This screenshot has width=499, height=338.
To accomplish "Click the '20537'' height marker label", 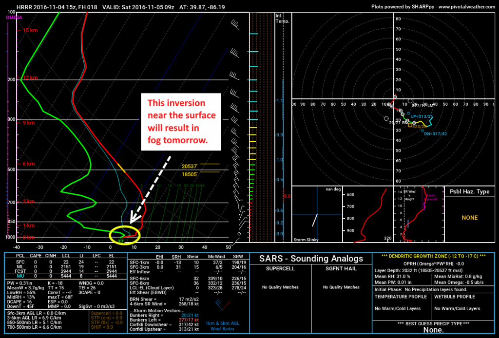I will (190, 166).
